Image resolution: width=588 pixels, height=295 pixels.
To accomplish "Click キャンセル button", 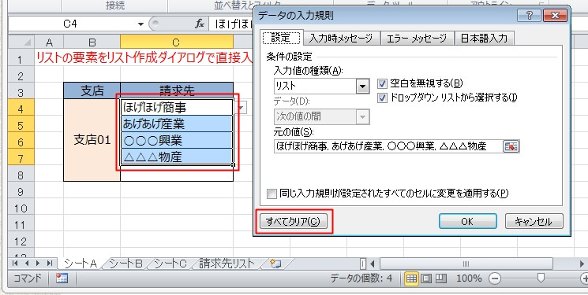I will [x=534, y=221].
